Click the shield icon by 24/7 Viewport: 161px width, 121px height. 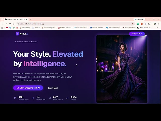[50, 98]
